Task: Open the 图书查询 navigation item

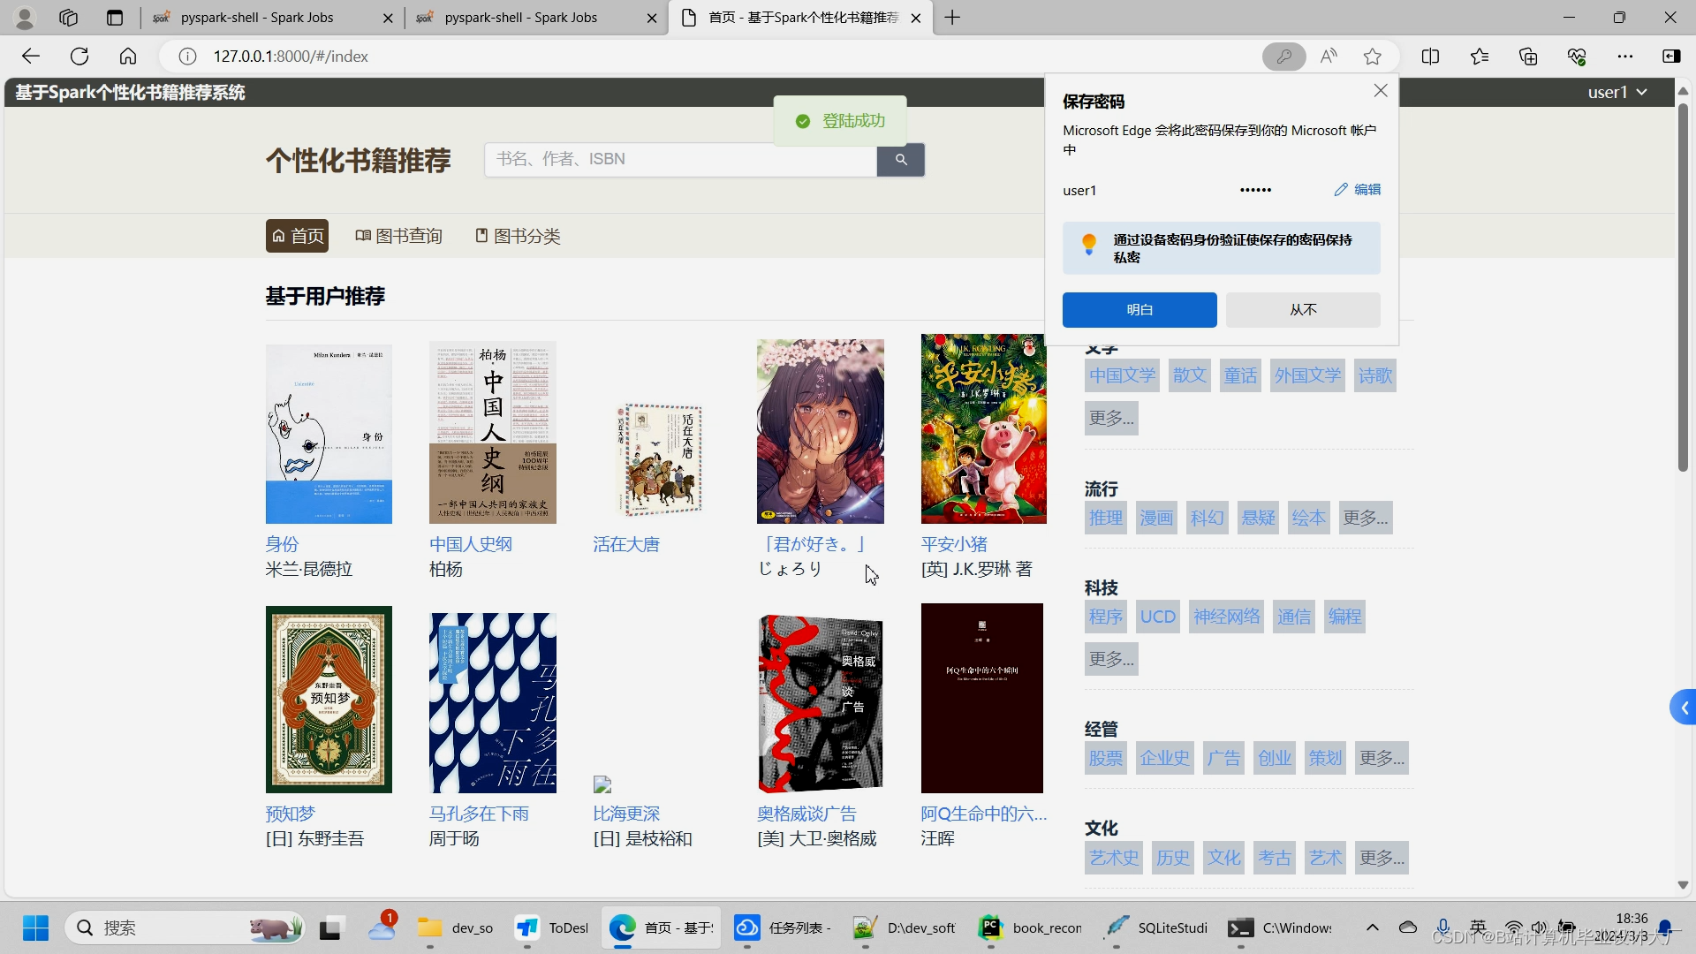Action: pyautogui.click(x=398, y=236)
